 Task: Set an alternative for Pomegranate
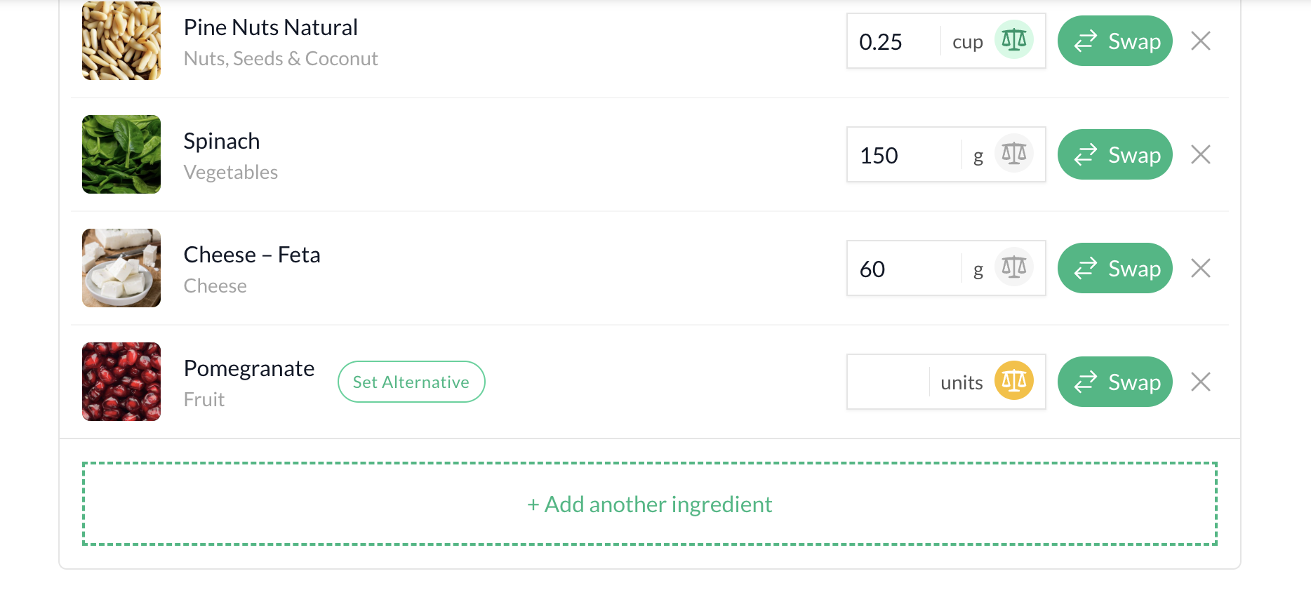coord(411,382)
